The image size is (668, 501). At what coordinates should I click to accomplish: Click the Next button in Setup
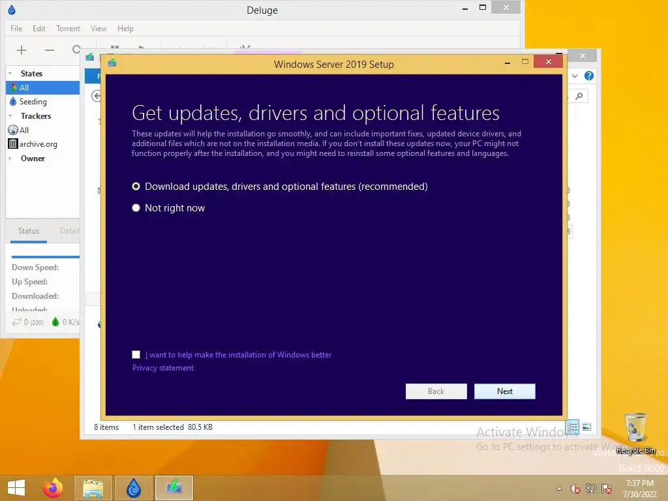[x=504, y=391]
